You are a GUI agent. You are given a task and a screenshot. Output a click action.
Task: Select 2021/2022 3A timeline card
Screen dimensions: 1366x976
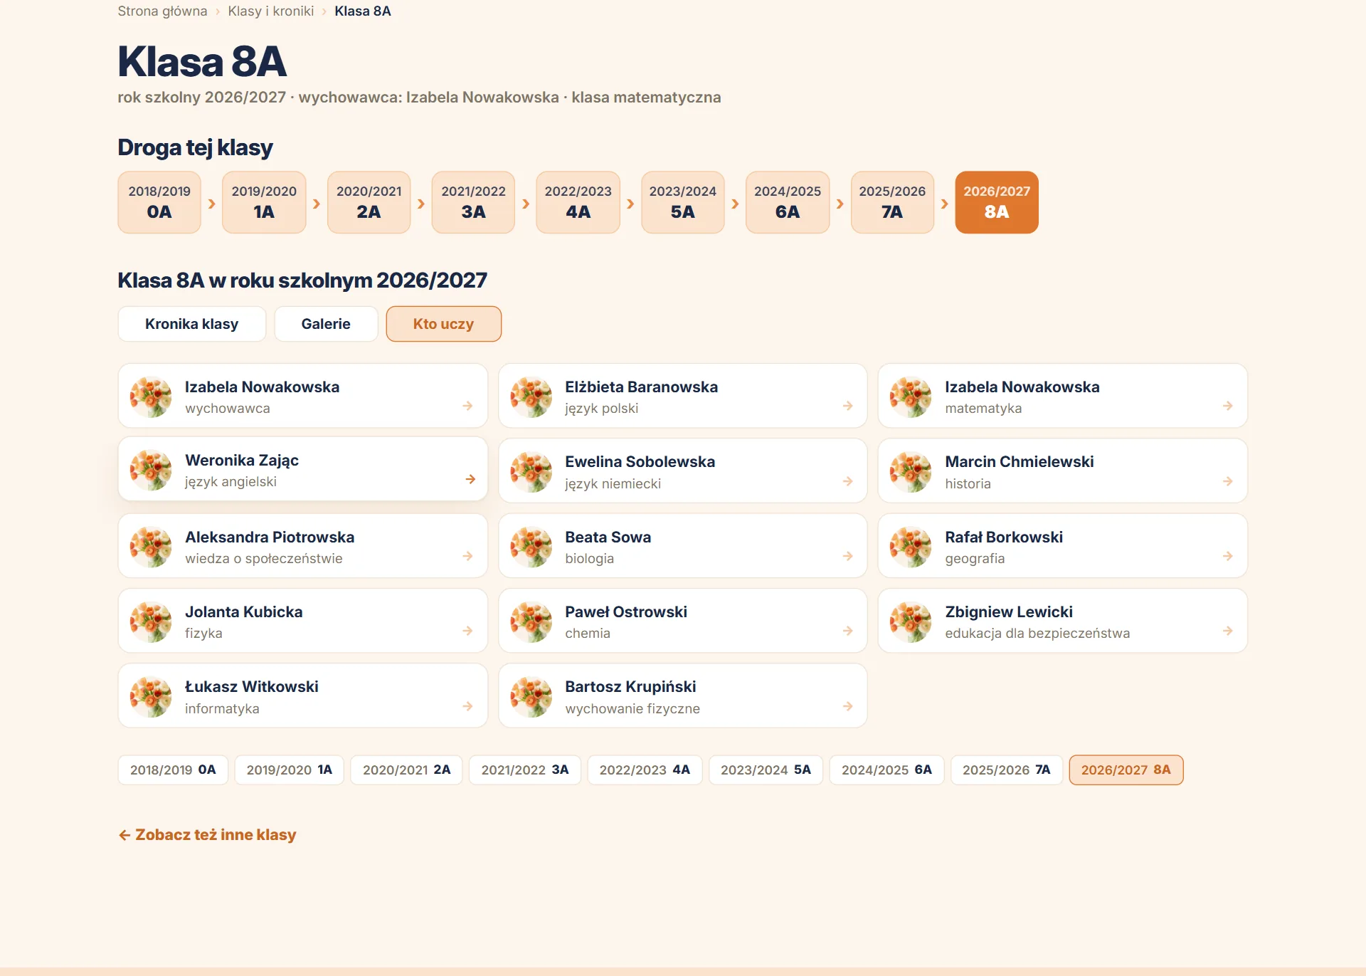click(473, 202)
